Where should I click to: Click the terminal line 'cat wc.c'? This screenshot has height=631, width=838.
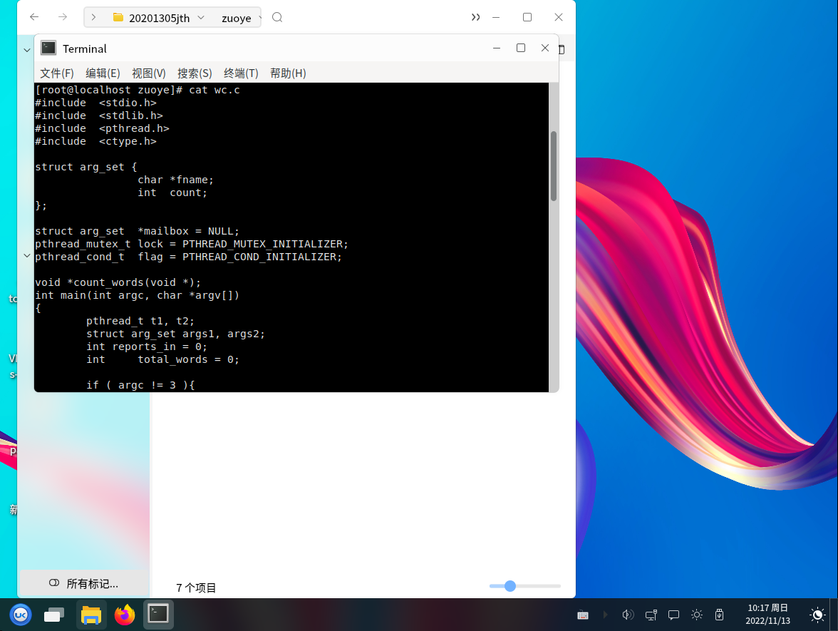tap(214, 90)
